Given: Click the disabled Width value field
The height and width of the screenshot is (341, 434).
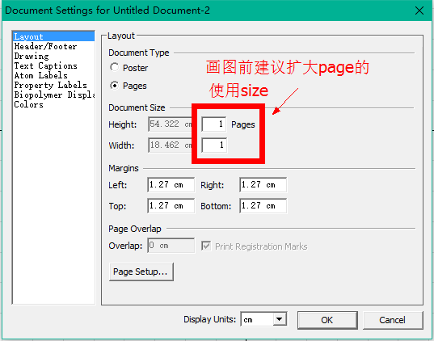Looking at the screenshot, I should 171,145.
